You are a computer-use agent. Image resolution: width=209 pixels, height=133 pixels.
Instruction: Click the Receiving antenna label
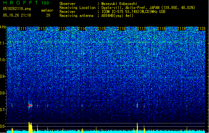pyautogui.click(x=76, y=16)
